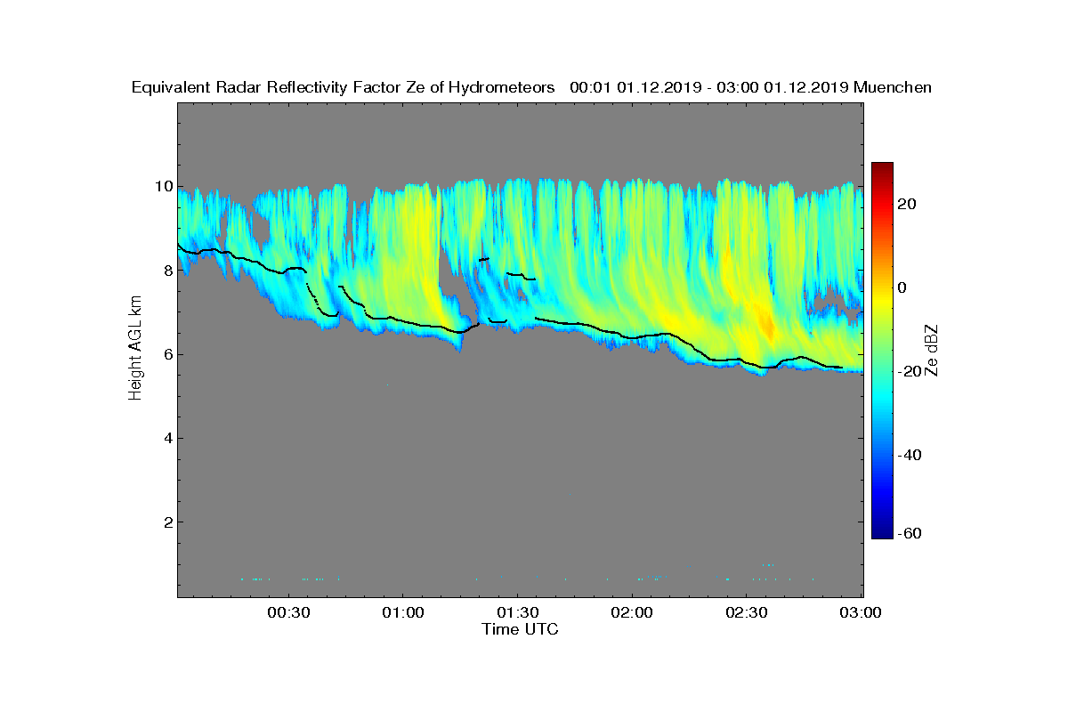Click the colorbar value '20'

tap(908, 204)
